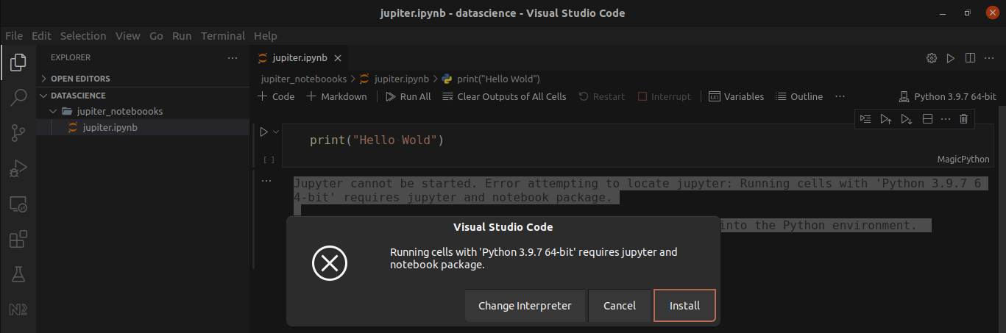Viewport: 1006px width, 333px height.
Task: Open notebook toolbar overflow ellipsis after Outline
Action: click(x=840, y=96)
